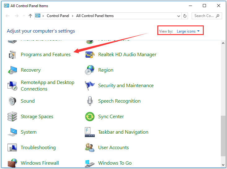Screen dimensions: 227x169
Task: Click the Region globe and clock icon
Action: [89, 70]
